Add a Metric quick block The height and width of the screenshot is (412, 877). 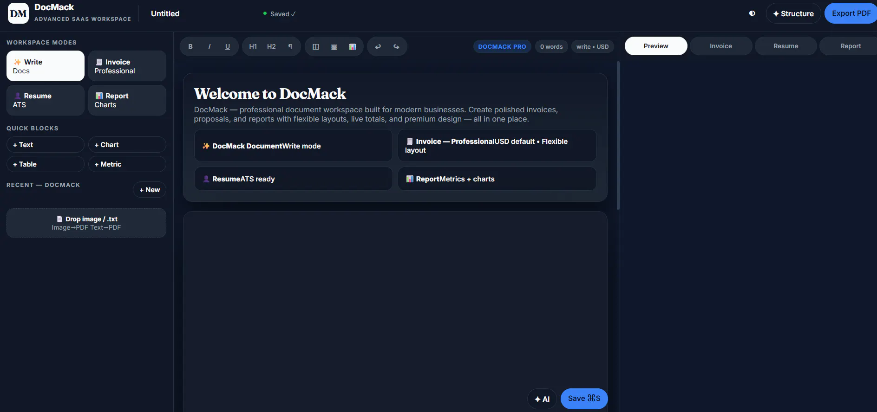click(x=127, y=164)
